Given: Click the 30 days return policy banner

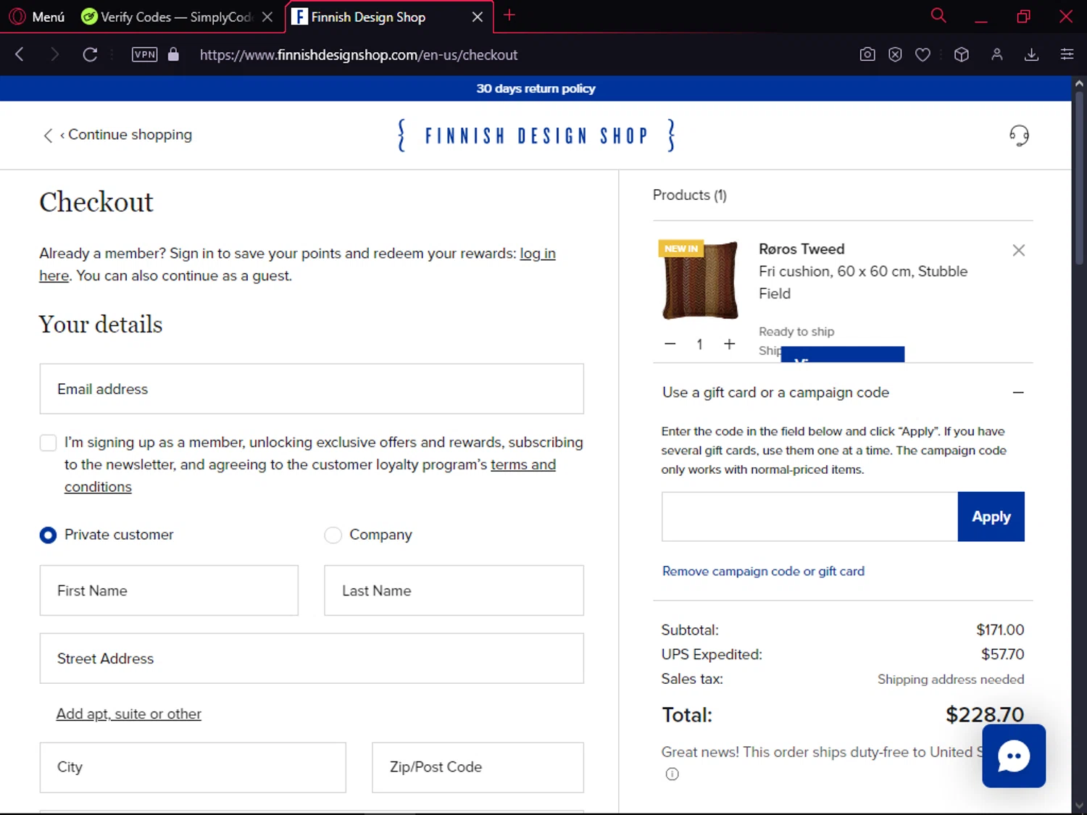Looking at the screenshot, I should point(536,88).
